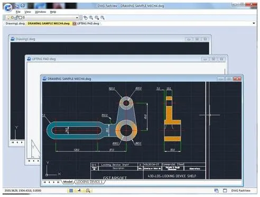This screenshot has height=197, width=260.
Task: Bring Drawing1.dwg window forward via its title
Action: [x=25, y=39]
